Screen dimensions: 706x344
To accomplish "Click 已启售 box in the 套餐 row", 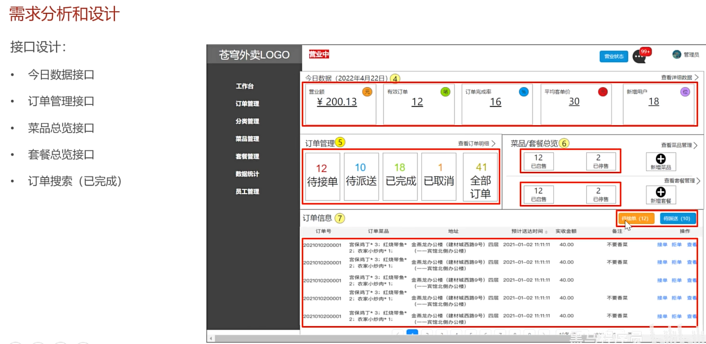I will pos(538,195).
